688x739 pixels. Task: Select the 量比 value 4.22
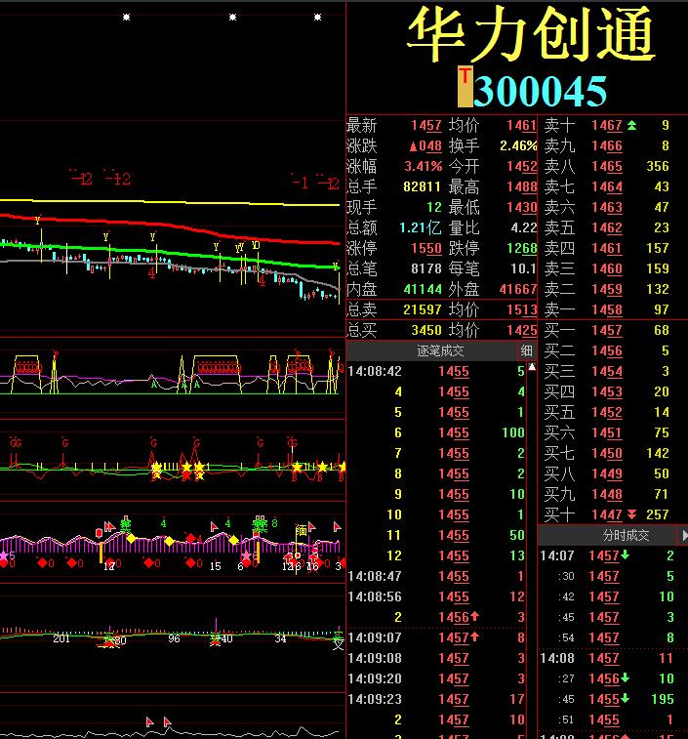pos(524,228)
